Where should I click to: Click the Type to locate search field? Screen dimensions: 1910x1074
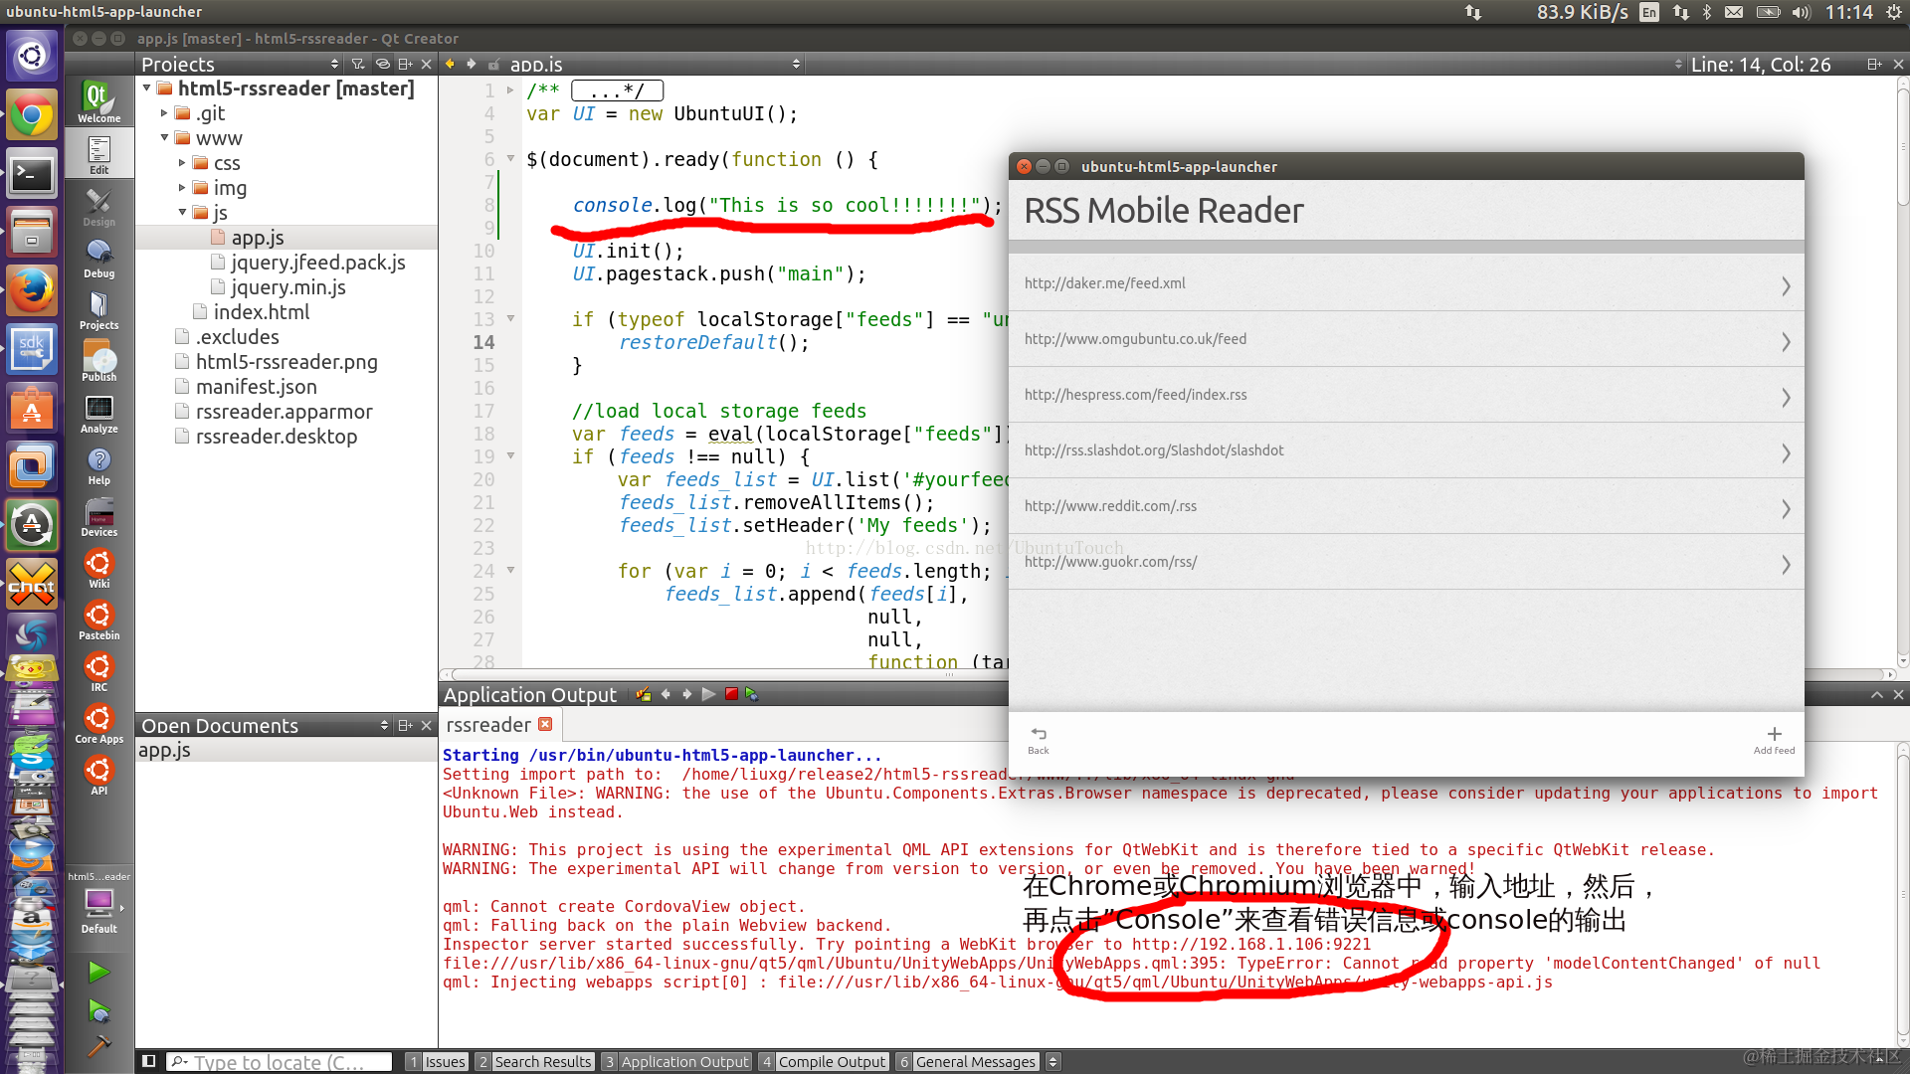click(x=279, y=1061)
